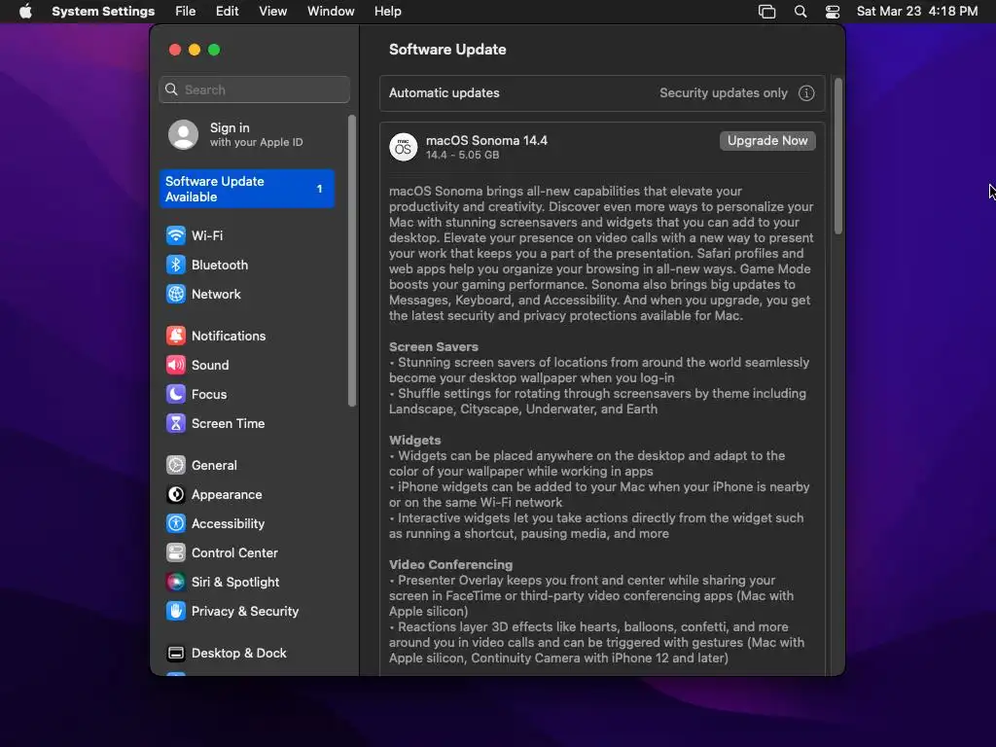The height and width of the screenshot is (747, 996).
Task: Open the Bluetooth icon in sidebar
Action: pyautogui.click(x=176, y=265)
